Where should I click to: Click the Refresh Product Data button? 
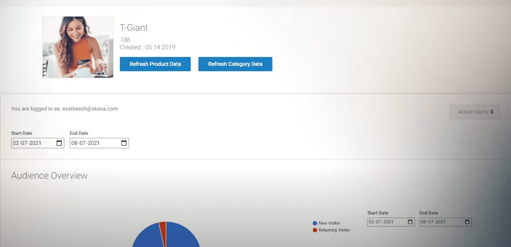pyautogui.click(x=155, y=64)
